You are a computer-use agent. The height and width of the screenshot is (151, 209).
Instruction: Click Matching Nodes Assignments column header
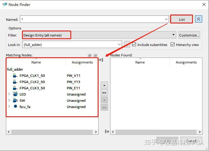(x=82, y=62)
